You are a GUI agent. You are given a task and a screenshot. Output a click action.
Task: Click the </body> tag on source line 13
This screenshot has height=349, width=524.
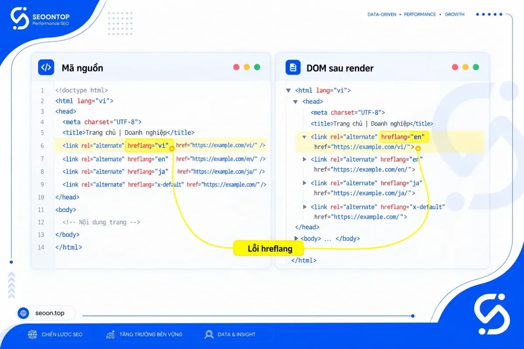[67, 235]
